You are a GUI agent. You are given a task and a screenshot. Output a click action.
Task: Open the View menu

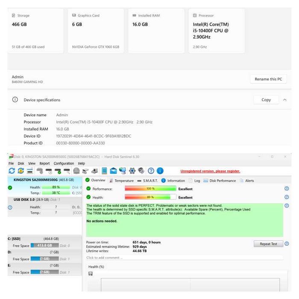coord(32,164)
